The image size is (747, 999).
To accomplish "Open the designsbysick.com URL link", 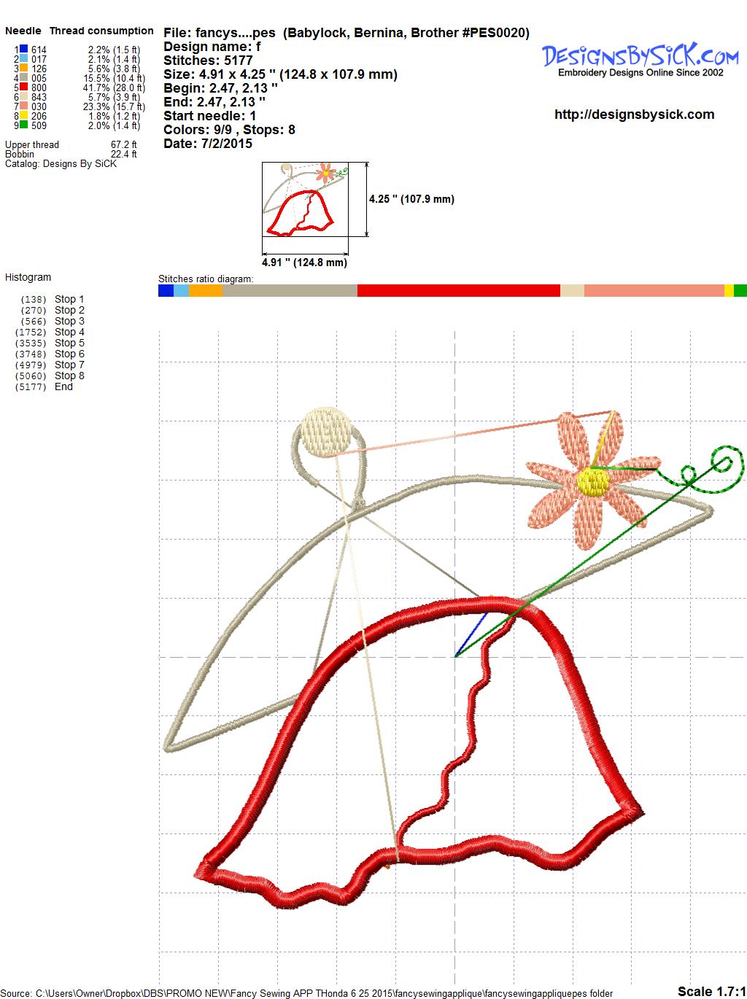I will pyautogui.click(x=634, y=114).
